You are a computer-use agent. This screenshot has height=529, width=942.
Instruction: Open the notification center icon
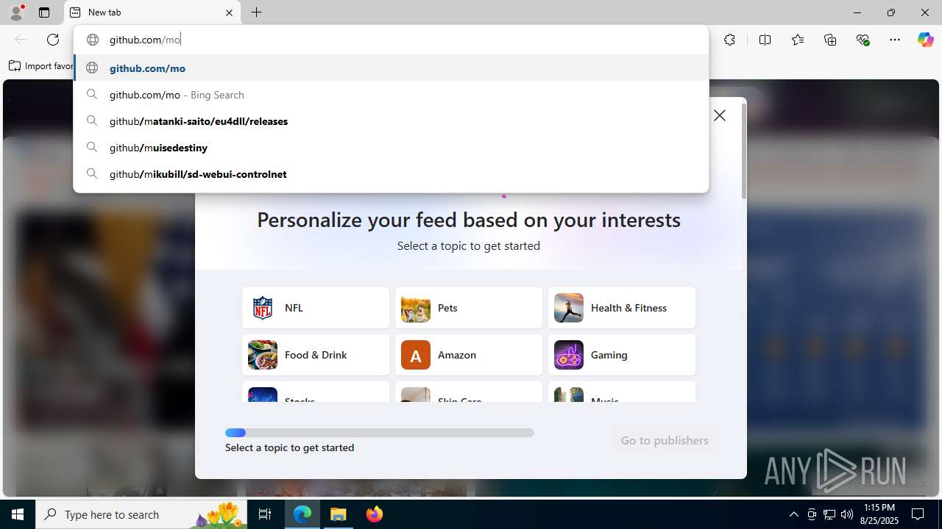pyautogui.click(x=918, y=514)
